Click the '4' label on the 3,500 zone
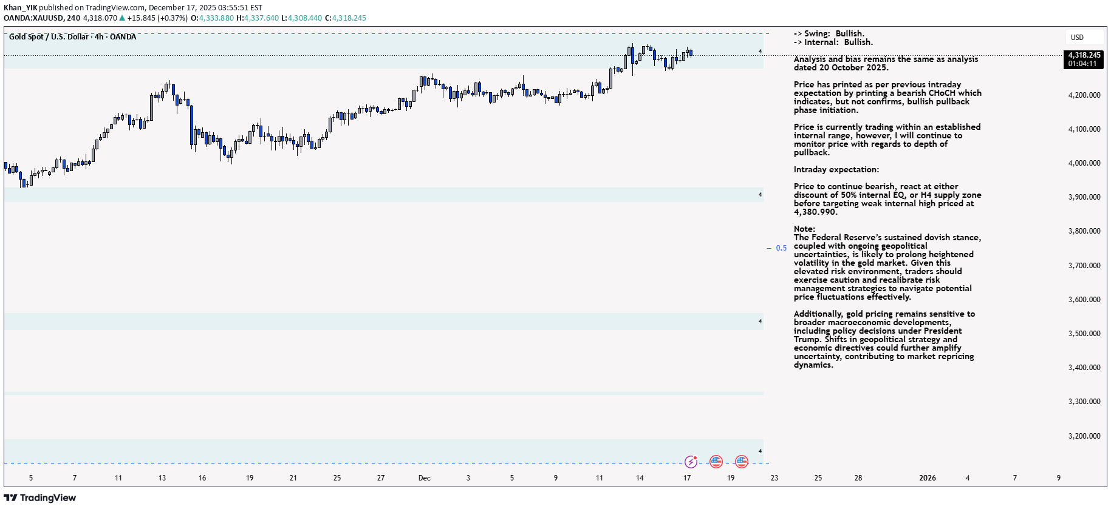The image size is (1111, 509). point(760,322)
